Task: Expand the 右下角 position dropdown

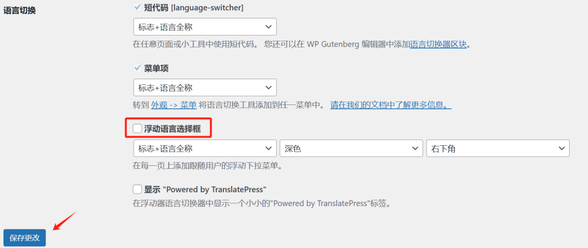Action: 498,148
